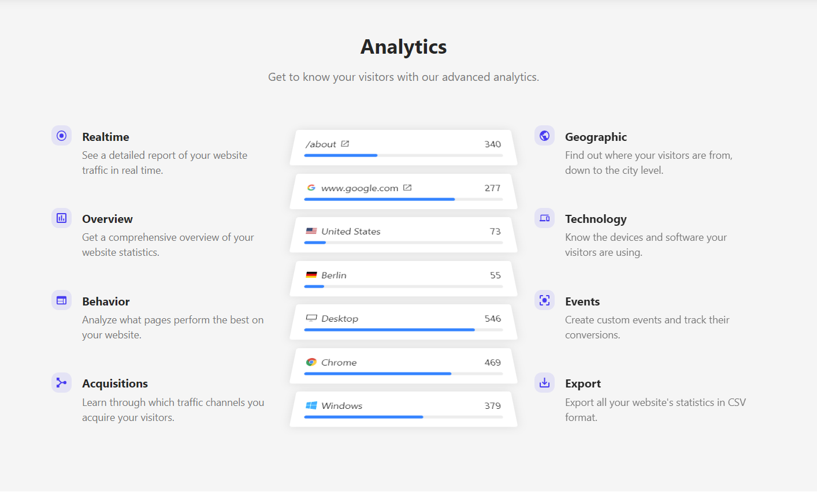
Task: Click the Export download icon
Action: [544, 382]
